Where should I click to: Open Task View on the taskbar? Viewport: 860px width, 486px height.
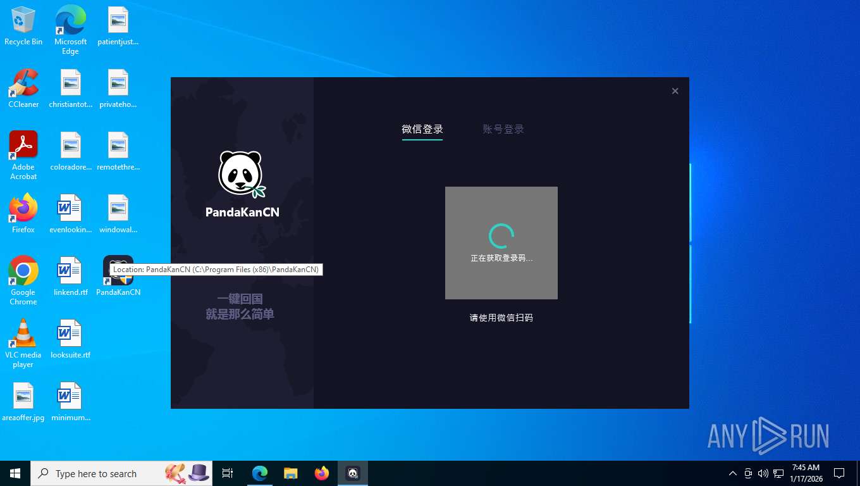(228, 473)
